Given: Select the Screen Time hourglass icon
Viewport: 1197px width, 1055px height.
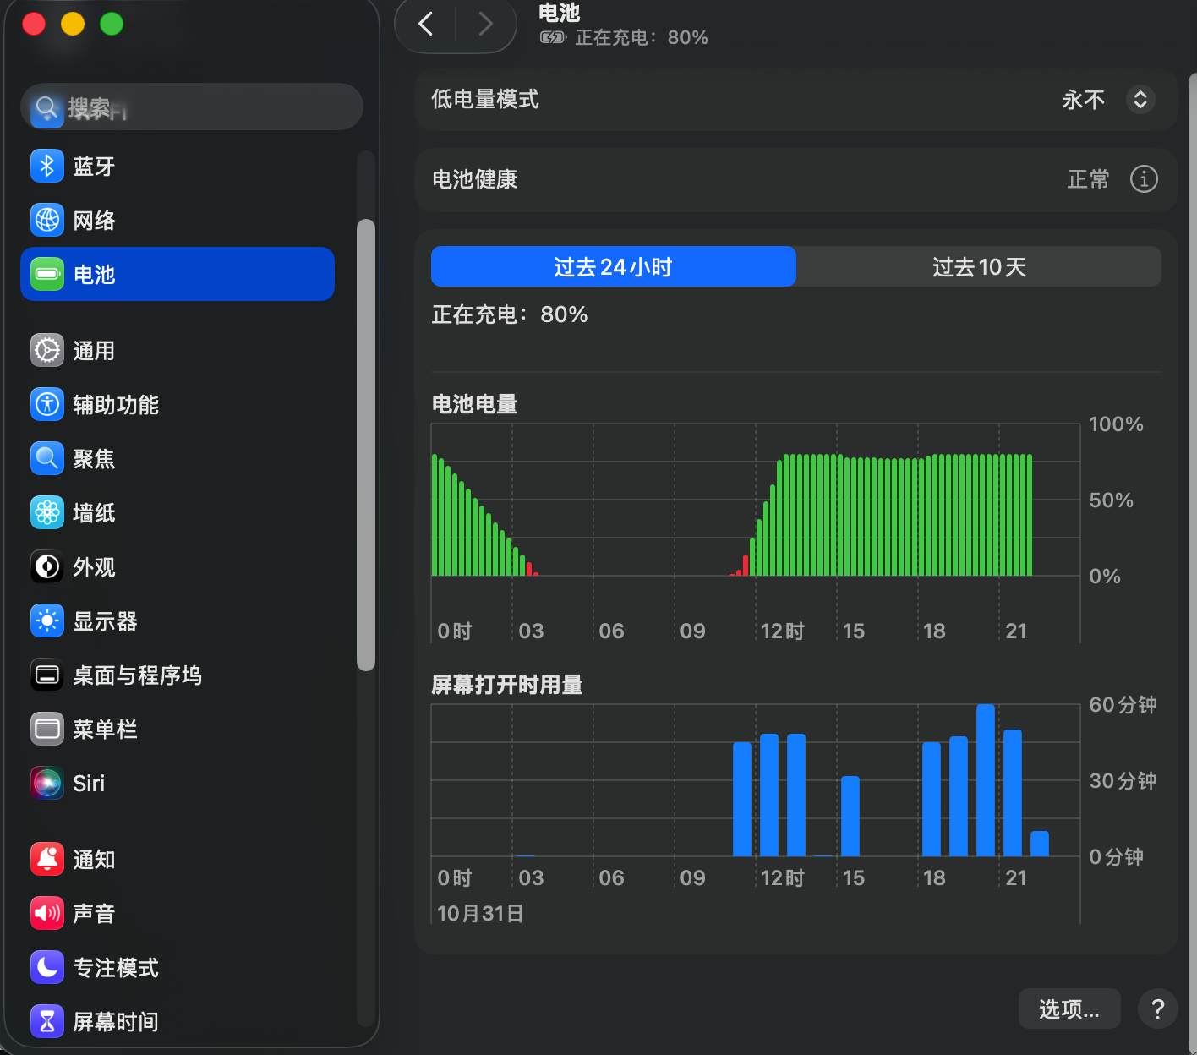Looking at the screenshot, I should click(x=47, y=1021).
